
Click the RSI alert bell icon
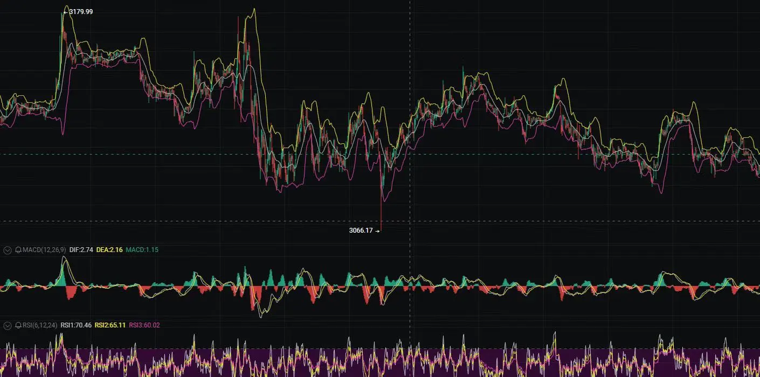click(18, 325)
